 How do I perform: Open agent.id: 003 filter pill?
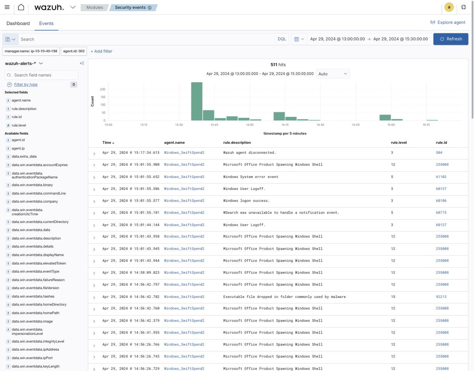tap(74, 51)
